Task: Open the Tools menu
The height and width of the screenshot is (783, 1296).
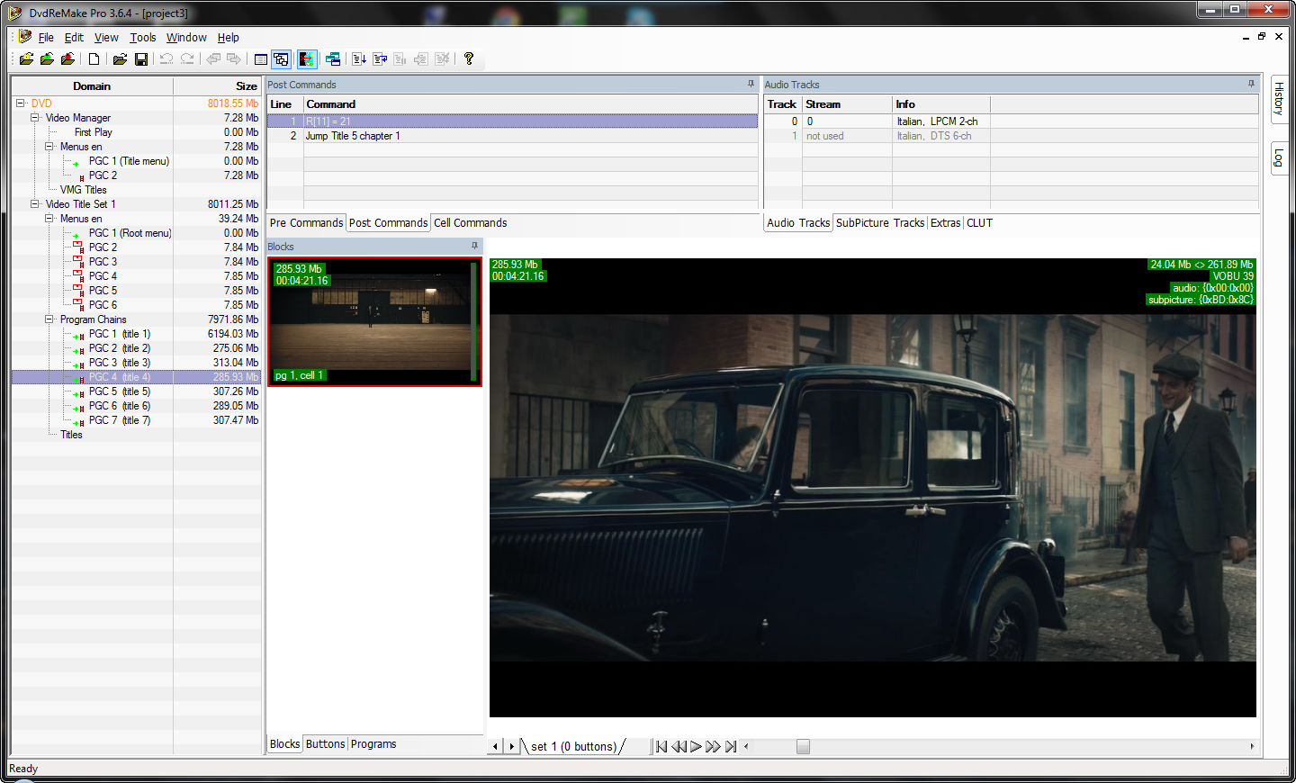Action: point(142,38)
